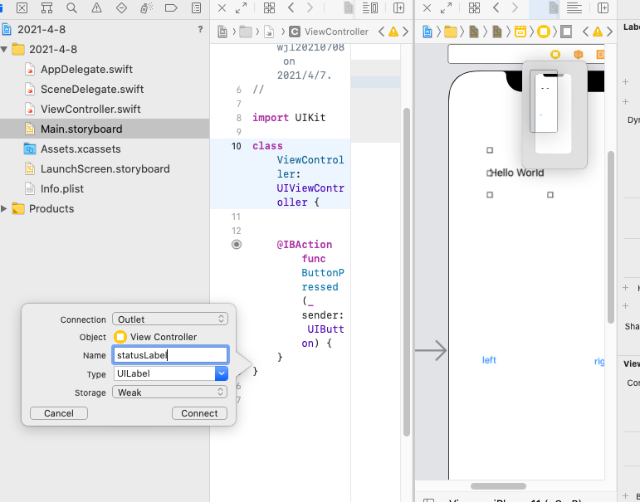Open related items grid in storyboard editor
Image resolution: width=640 pixels, height=502 pixels.
point(474,7)
